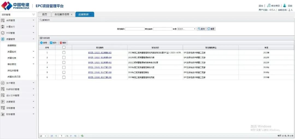This screenshot has width=295, height=139.
Task: Click the 策划编号 input field
Action: pyautogui.click(x=134, y=29)
